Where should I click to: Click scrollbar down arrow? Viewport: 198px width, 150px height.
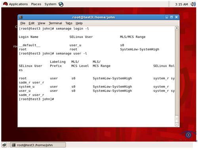(177, 124)
